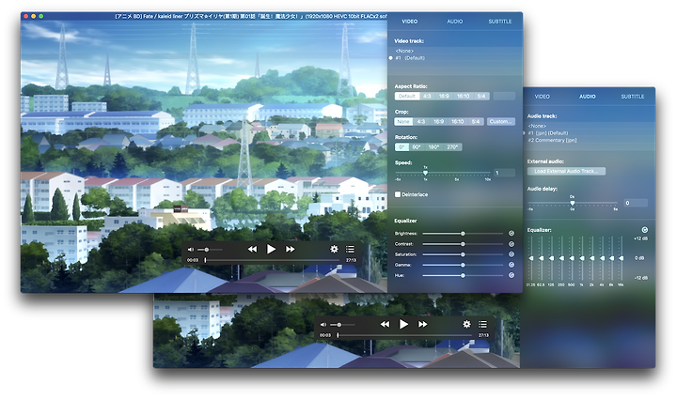
Task: Click the Contrast slider
Action: 463,244
